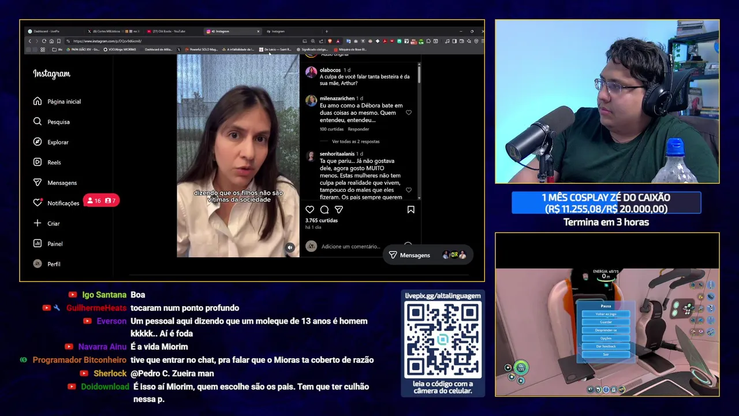Click Desprender-se in game pause menu
Image resolution: width=739 pixels, height=416 pixels.
[606, 330]
